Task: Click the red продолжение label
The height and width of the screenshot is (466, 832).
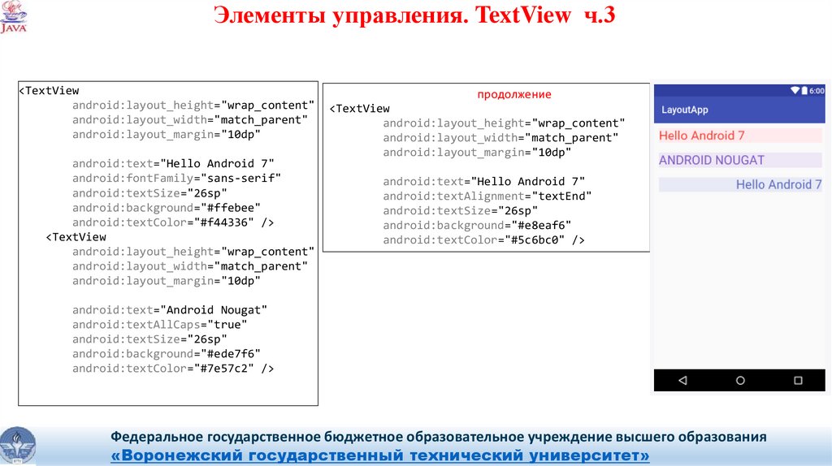Action: click(x=514, y=94)
